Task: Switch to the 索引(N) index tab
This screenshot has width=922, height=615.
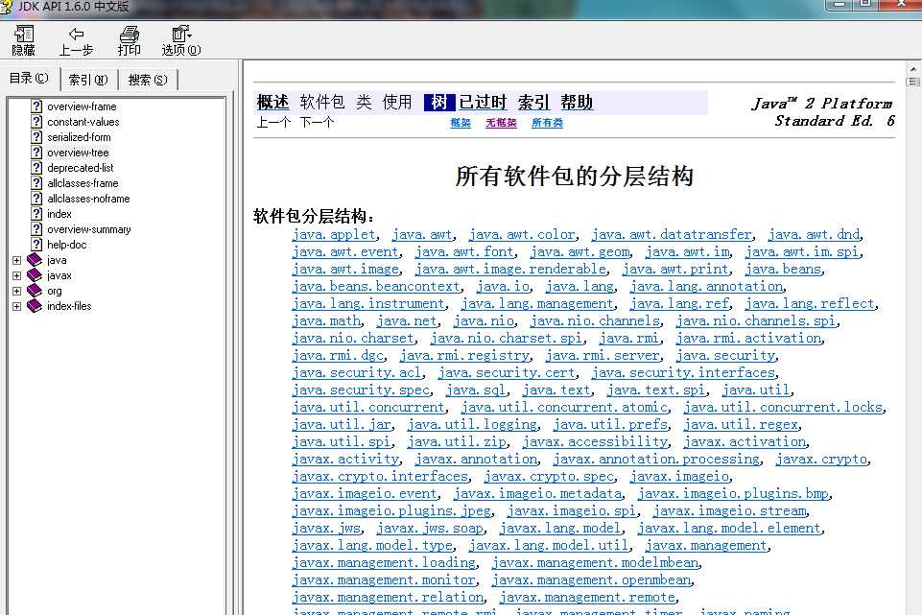Action: point(88,80)
